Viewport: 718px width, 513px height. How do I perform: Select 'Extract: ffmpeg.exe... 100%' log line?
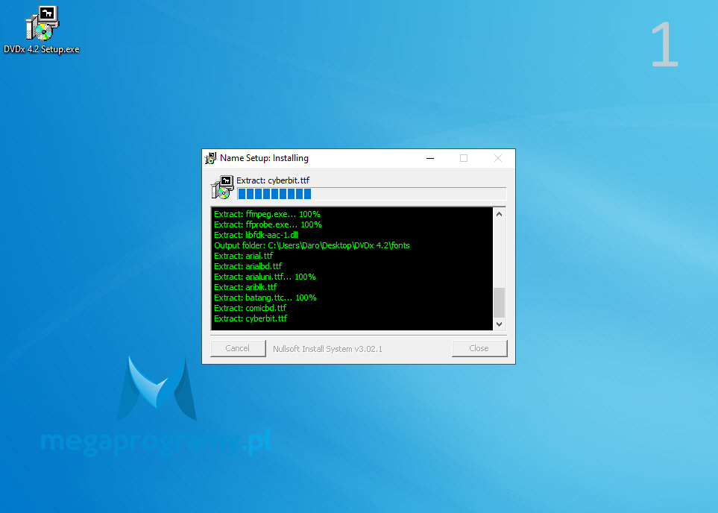[267, 214]
